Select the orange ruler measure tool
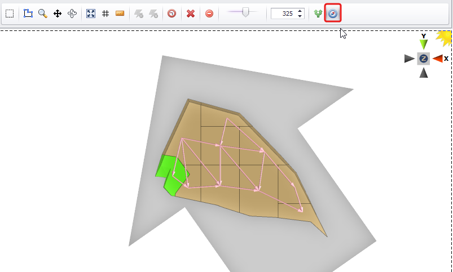 (120, 14)
